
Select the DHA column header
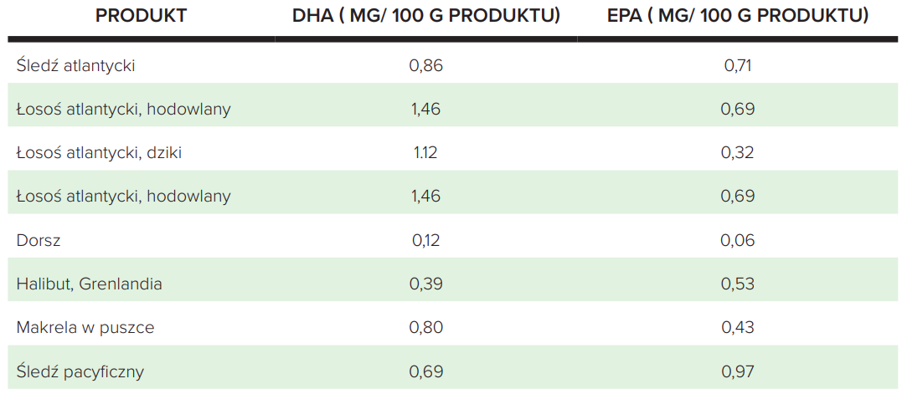(x=425, y=16)
